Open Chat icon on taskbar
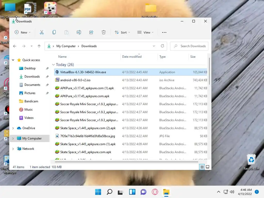Viewport: 264px width, 198px height. pos(143,192)
